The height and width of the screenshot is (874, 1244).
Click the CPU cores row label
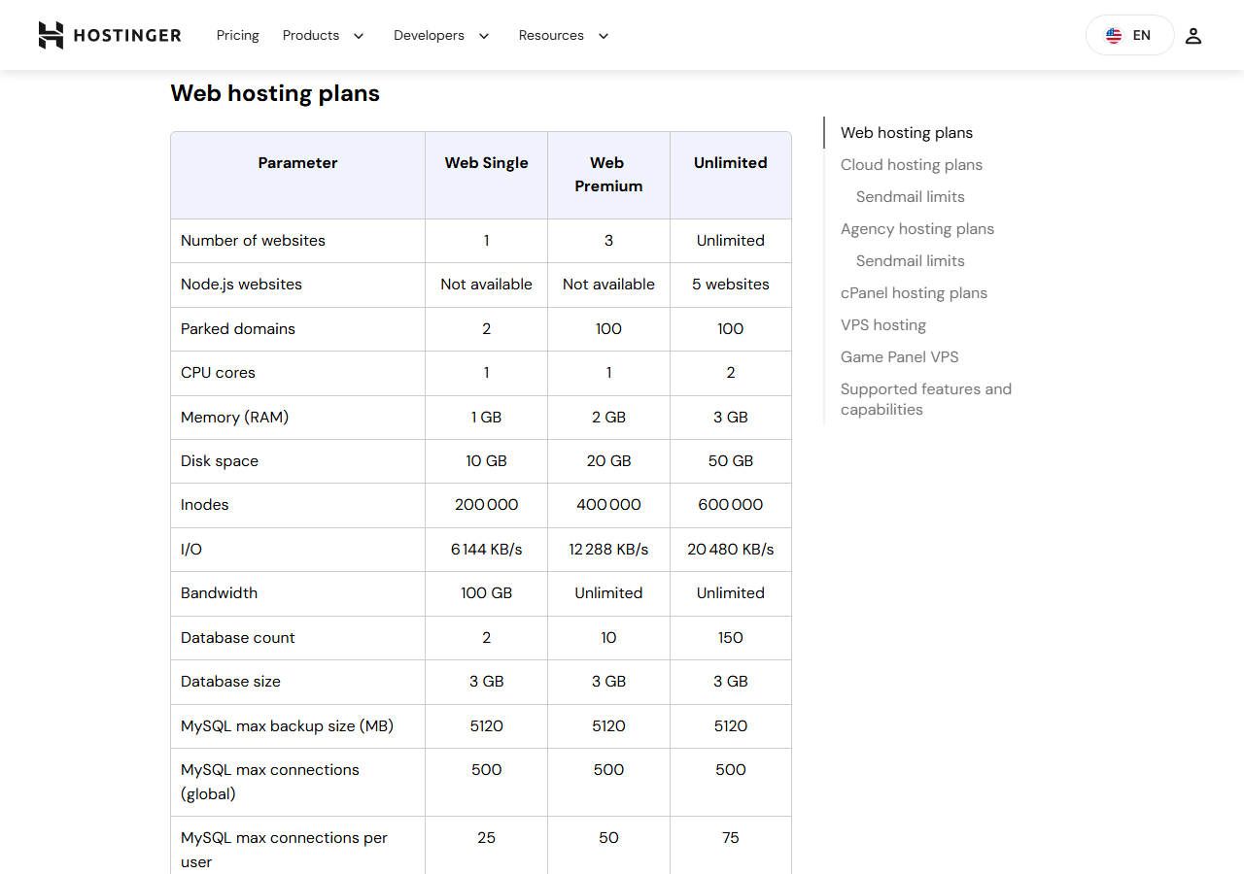click(218, 373)
